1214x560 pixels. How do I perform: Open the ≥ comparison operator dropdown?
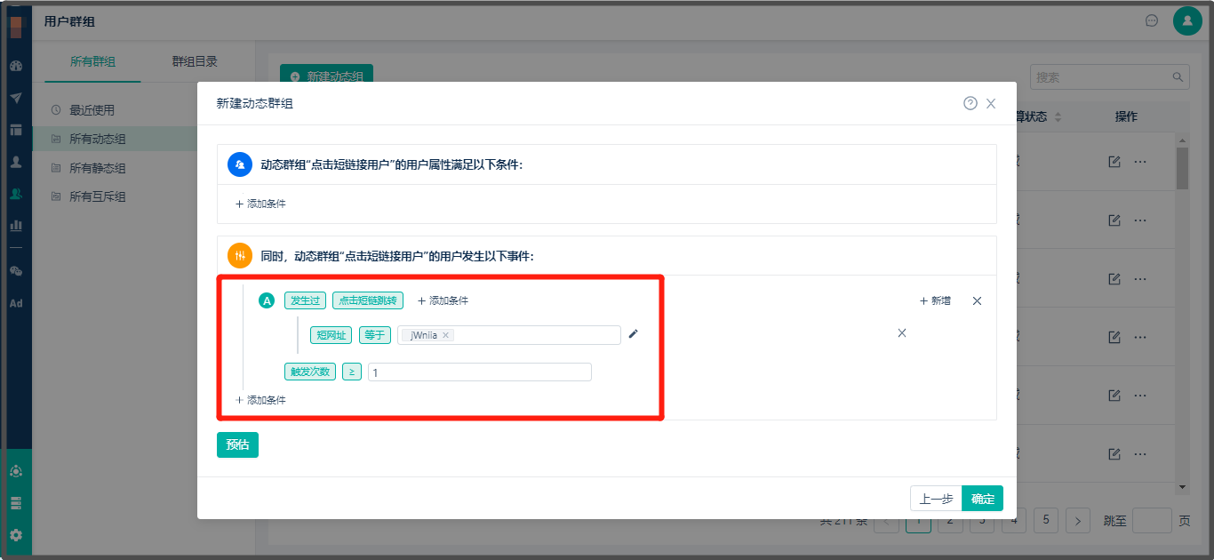pos(352,372)
